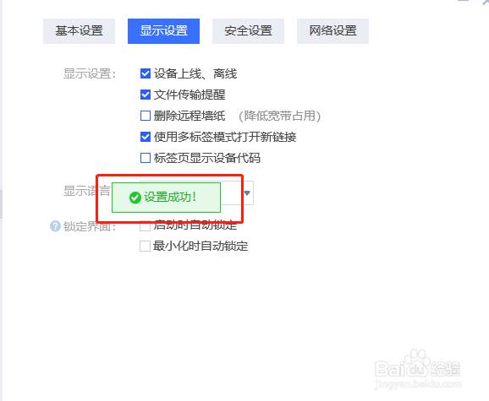Toggle the 文件传输提醒 checkbox
The image size is (489, 401).
tap(146, 95)
